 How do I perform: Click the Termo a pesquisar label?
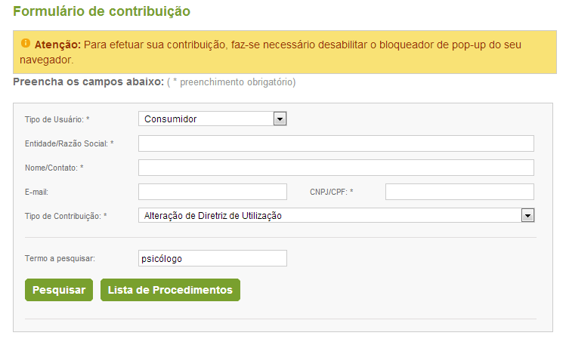(x=60, y=259)
